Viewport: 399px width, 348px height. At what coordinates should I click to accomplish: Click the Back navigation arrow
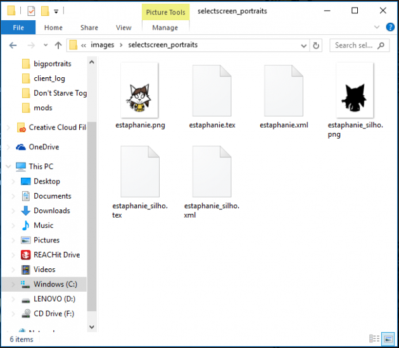point(13,46)
